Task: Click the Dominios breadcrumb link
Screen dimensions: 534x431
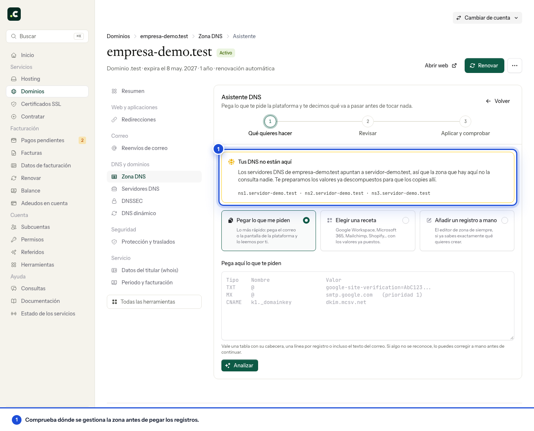Action: click(118, 36)
